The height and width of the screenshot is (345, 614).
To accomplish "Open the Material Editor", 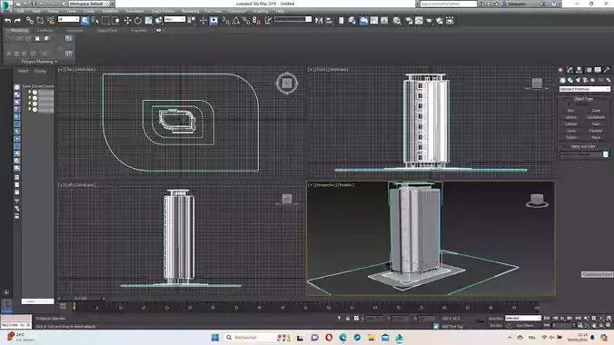I will click(397, 20).
